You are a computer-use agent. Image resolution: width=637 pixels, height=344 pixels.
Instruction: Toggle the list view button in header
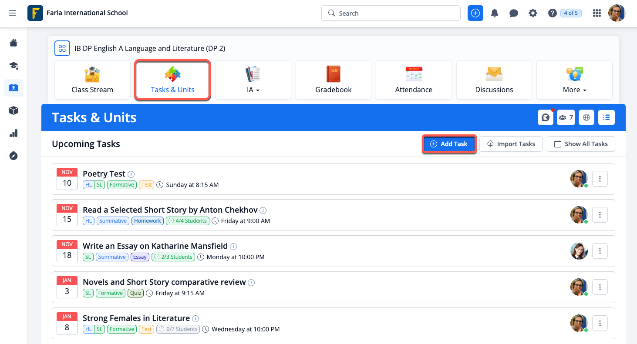tap(607, 117)
